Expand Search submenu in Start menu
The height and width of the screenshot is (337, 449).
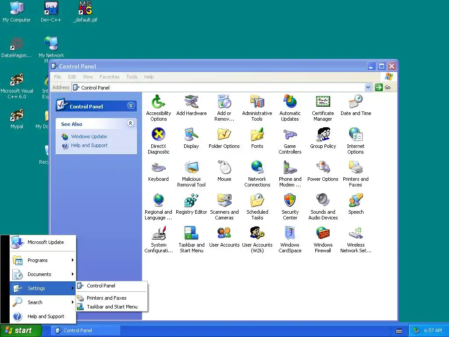[x=43, y=302]
